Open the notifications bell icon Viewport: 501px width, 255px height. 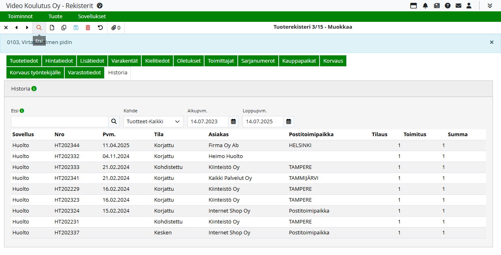(x=425, y=6)
